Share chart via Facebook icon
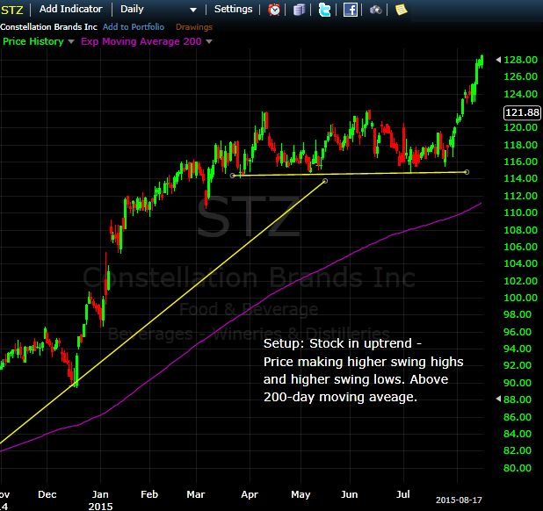The height and width of the screenshot is (511, 543). 350,10
